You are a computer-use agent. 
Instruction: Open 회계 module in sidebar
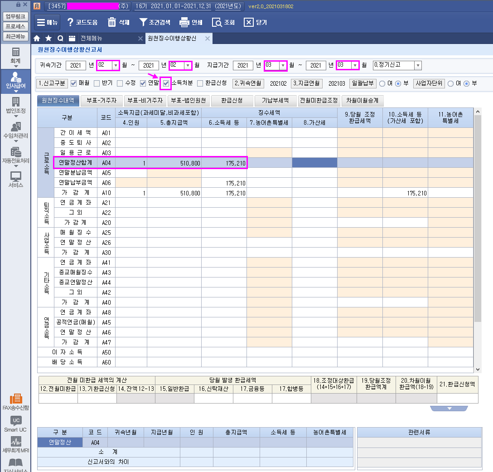15,56
